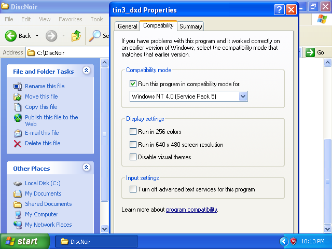Check Disable visual themes
The image size is (332, 249).
click(x=133, y=157)
